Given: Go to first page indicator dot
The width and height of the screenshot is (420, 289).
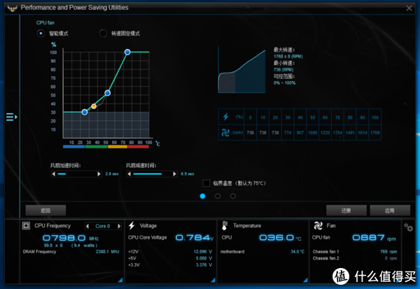Looking at the screenshot, I should pyautogui.click(x=202, y=196).
